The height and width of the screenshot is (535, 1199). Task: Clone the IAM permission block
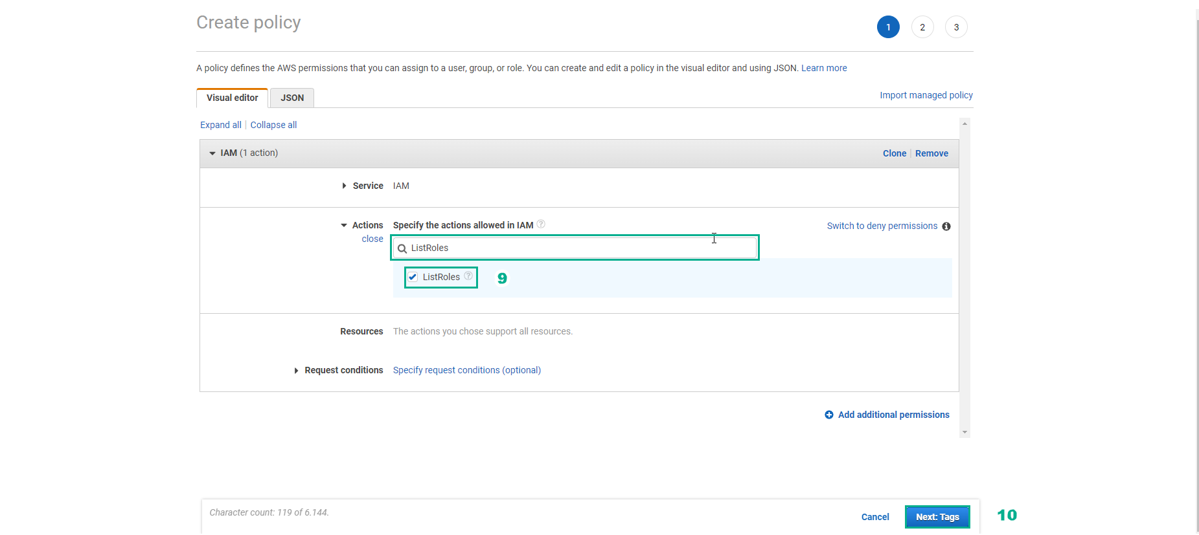click(895, 153)
